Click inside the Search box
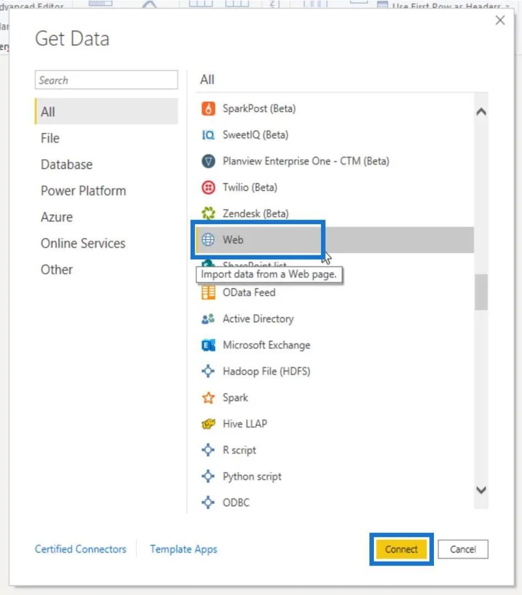This screenshot has width=522, height=595. (106, 80)
